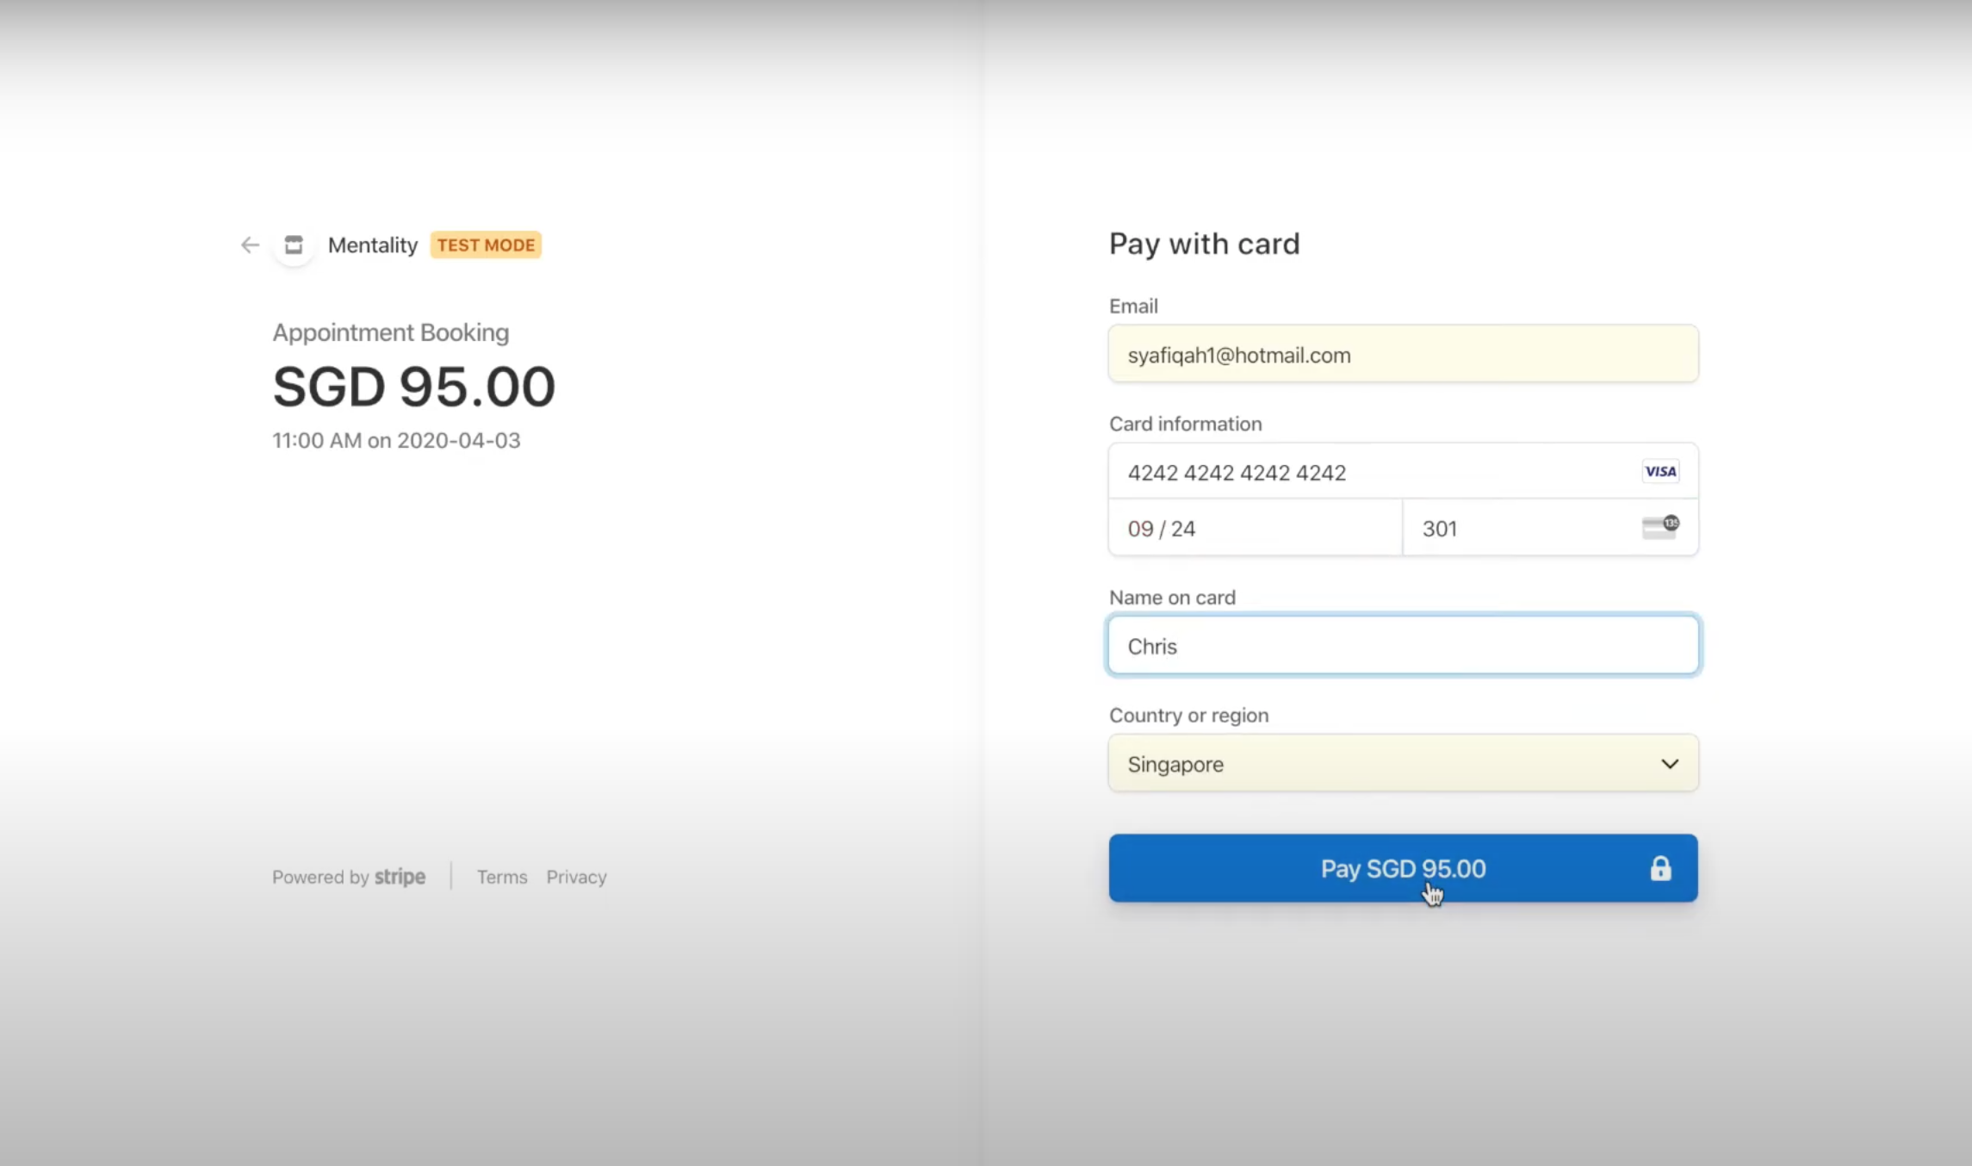Screen dimensions: 1972x1166
Task: Click the Name on card field
Action: (x=1404, y=645)
